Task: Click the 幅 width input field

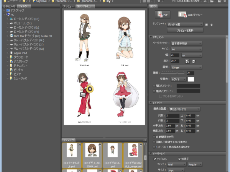Action: (175, 55)
